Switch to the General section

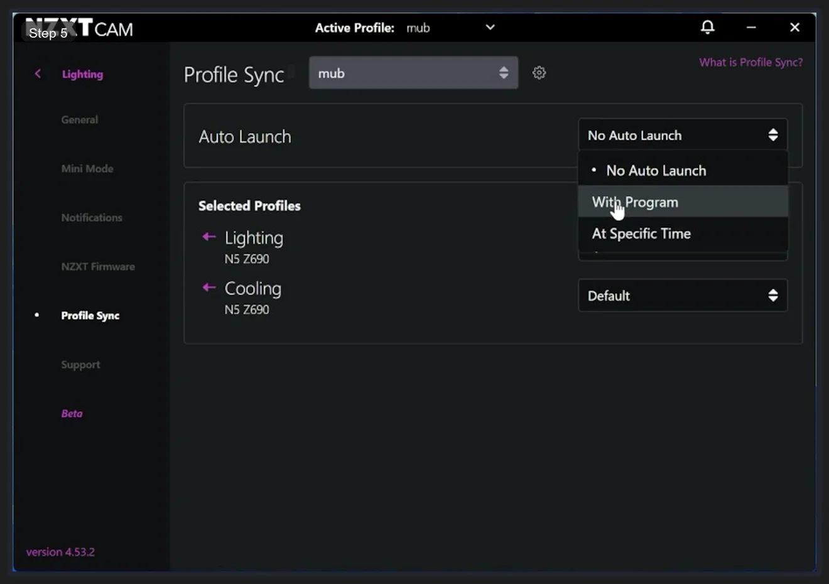pyautogui.click(x=80, y=119)
